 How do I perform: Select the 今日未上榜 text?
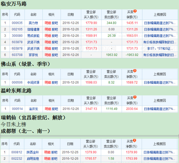click(13, 124)
